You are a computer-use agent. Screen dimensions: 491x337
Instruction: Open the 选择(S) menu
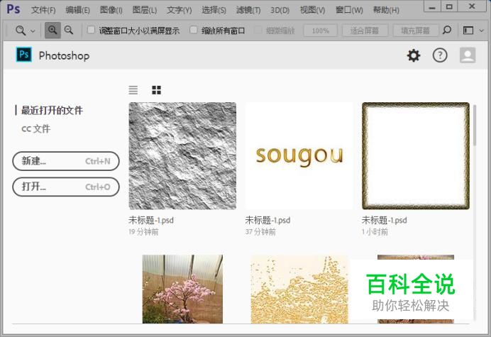[214, 10]
